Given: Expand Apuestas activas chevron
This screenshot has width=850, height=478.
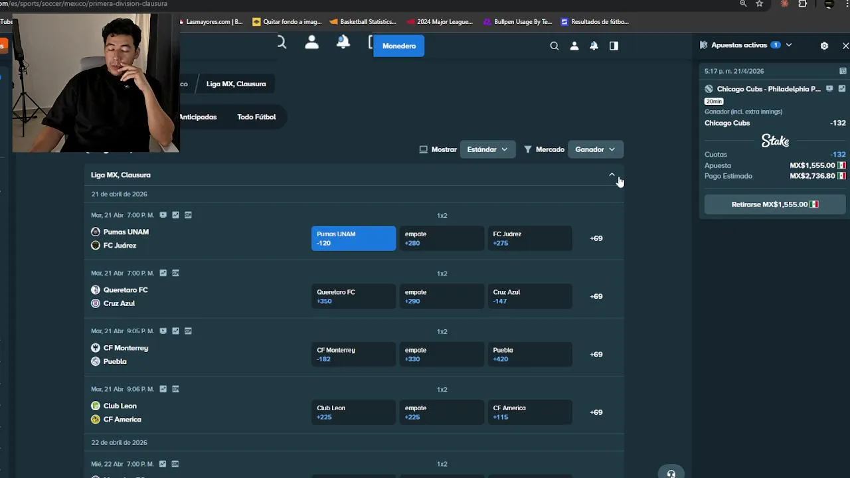Looking at the screenshot, I should 789,45.
